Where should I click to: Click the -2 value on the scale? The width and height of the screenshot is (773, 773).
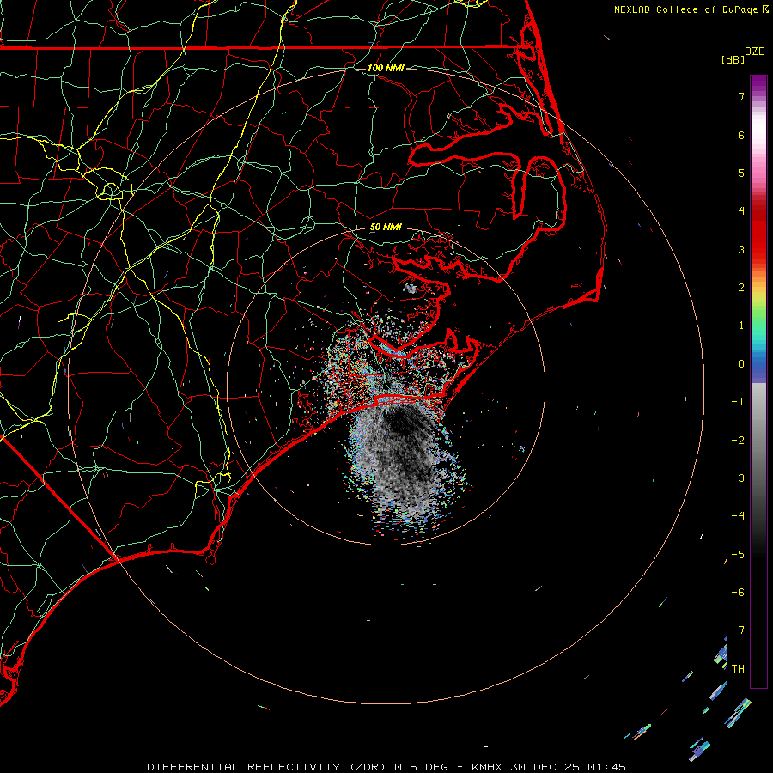point(738,441)
